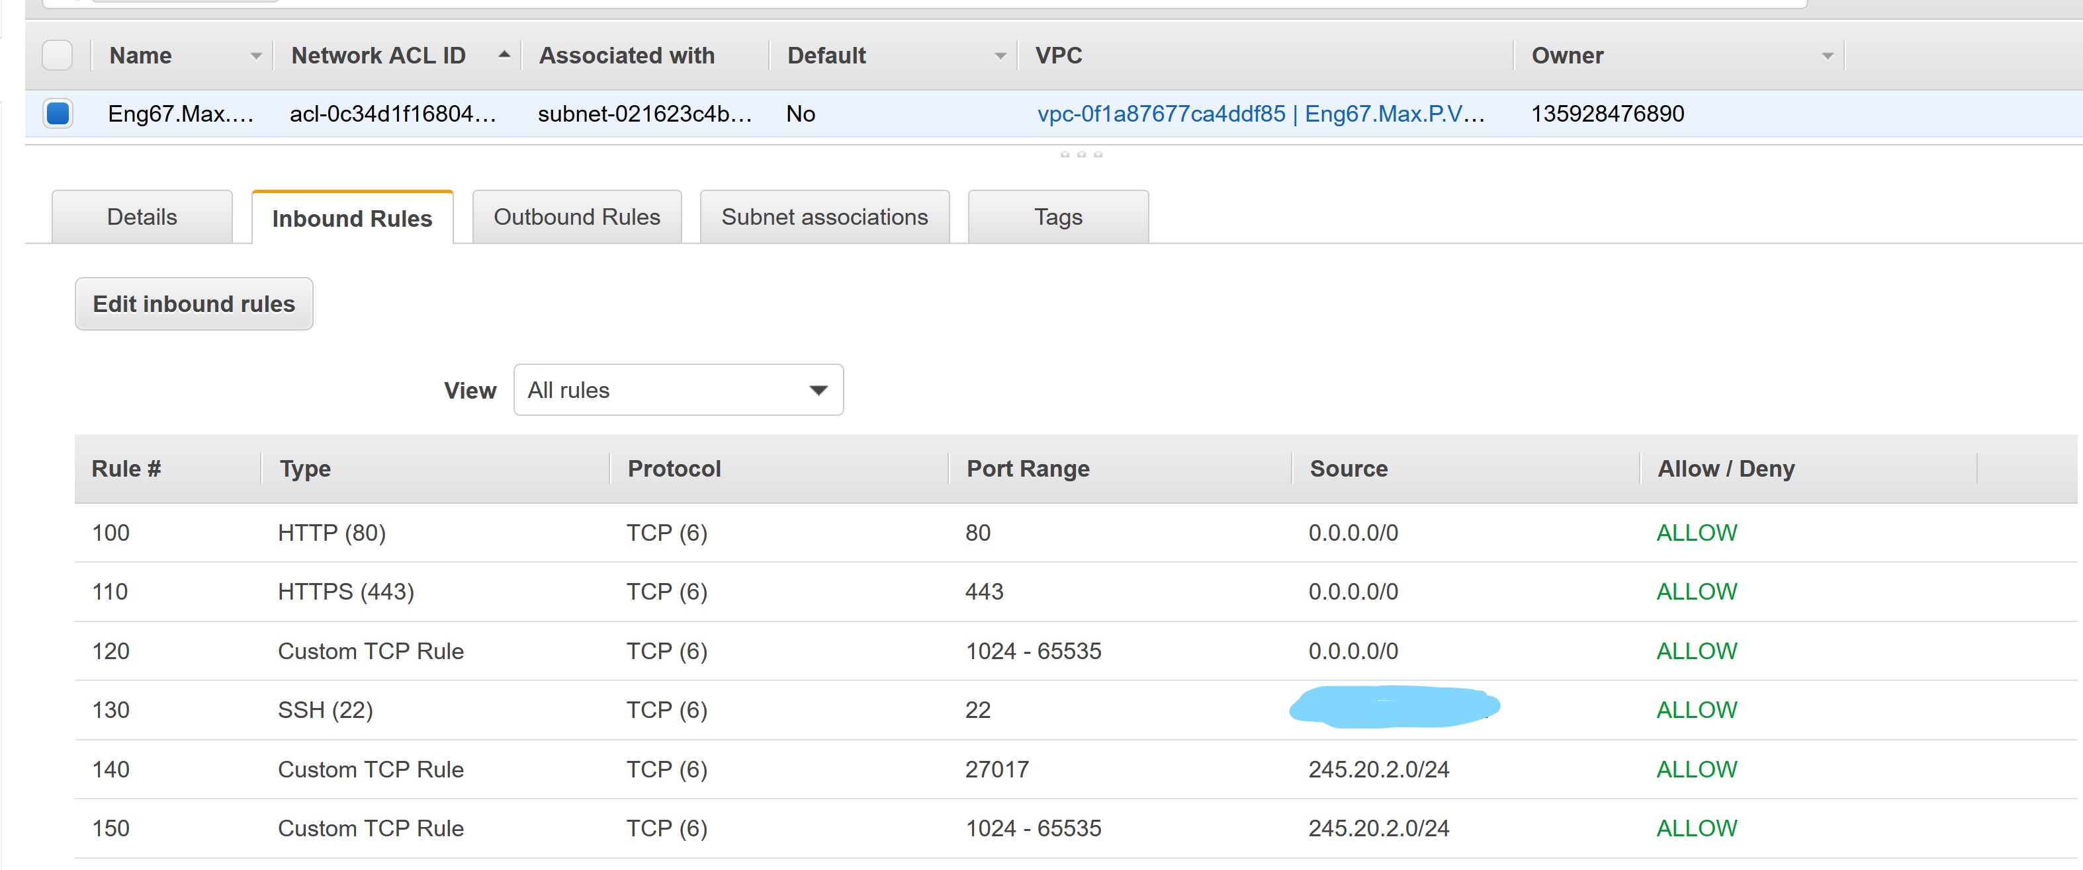Viewport: 2083px width, 870px height.
Task: Uncheck the Eng67.Max ACL row checkbox
Action: tap(58, 113)
